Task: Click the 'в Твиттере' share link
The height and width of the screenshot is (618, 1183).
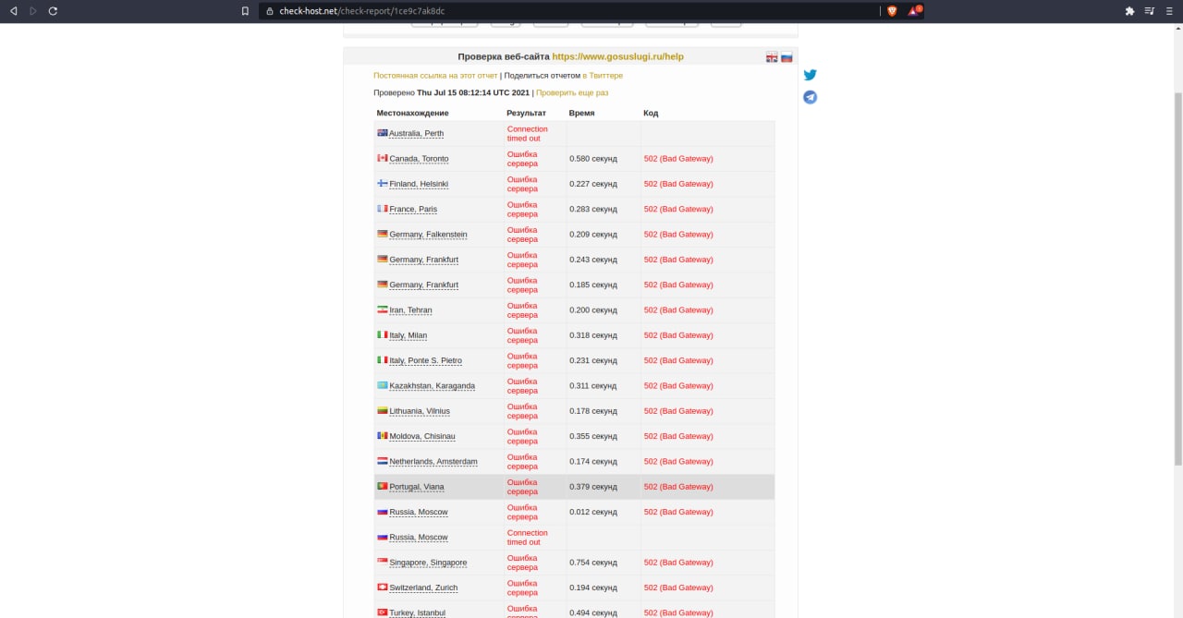Action: click(603, 76)
